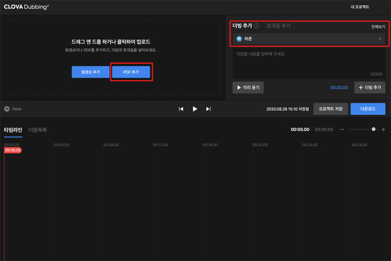Switch to the 효과음 추가 tab

tap(278, 26)
